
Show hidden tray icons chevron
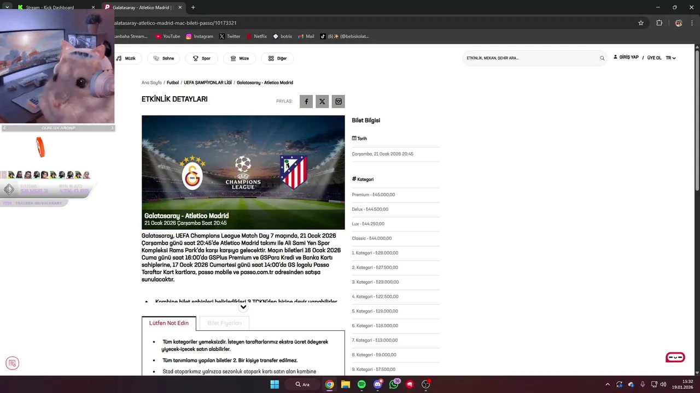(x=608, y=384)
